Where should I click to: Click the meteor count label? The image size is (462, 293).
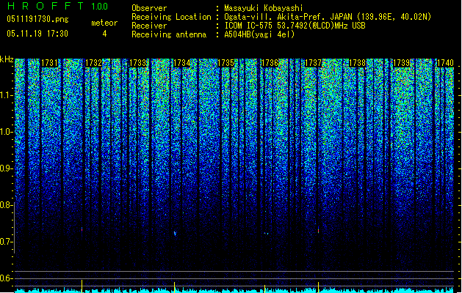coord(104,23)
